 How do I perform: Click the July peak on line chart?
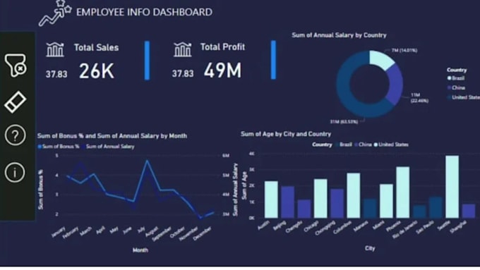pos(148,161)
